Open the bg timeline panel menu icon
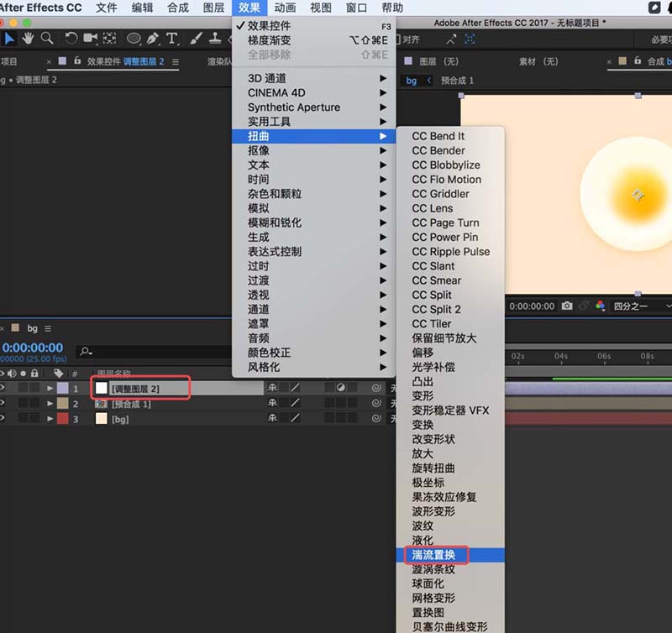Image resolution: width=672 pixels, height=633 pixels. (48, 328)
